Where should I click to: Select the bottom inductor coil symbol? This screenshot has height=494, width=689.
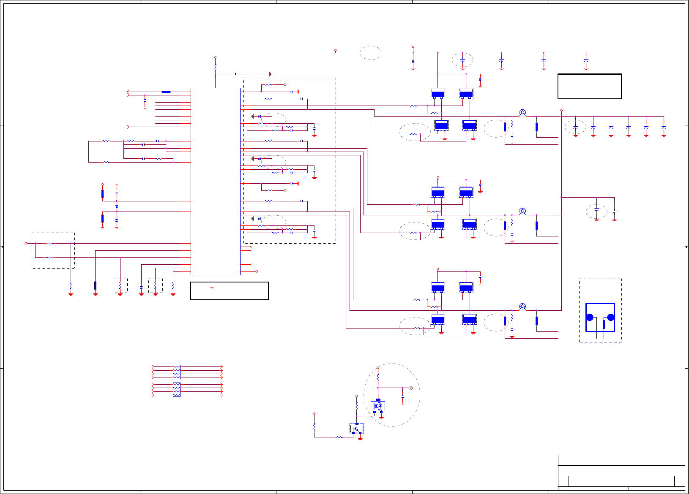(522, 307)
